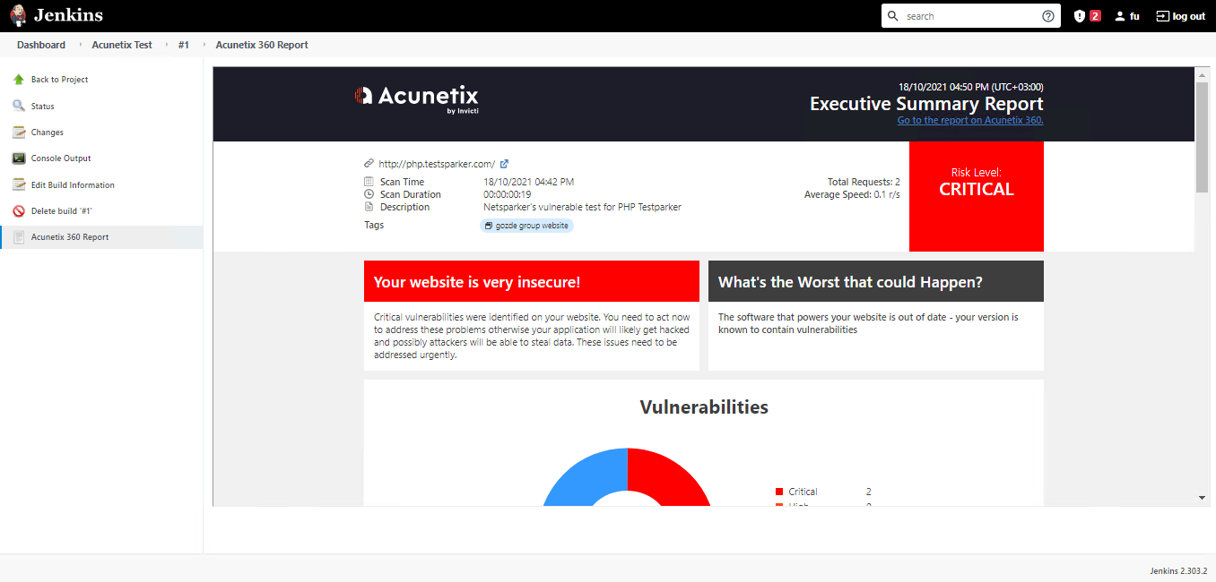Click the 'Average Speed: 0.1 r/s' text
The height and width of the screenshot is (582, 1216).
pyautogui.click(x=852, y=194)
